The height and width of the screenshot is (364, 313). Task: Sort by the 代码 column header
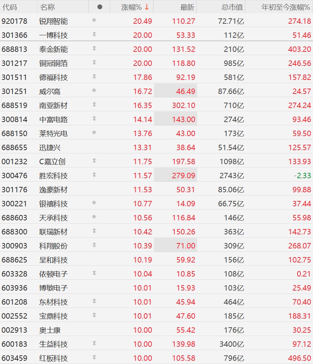pyautogui.click(x=9, y=7)
